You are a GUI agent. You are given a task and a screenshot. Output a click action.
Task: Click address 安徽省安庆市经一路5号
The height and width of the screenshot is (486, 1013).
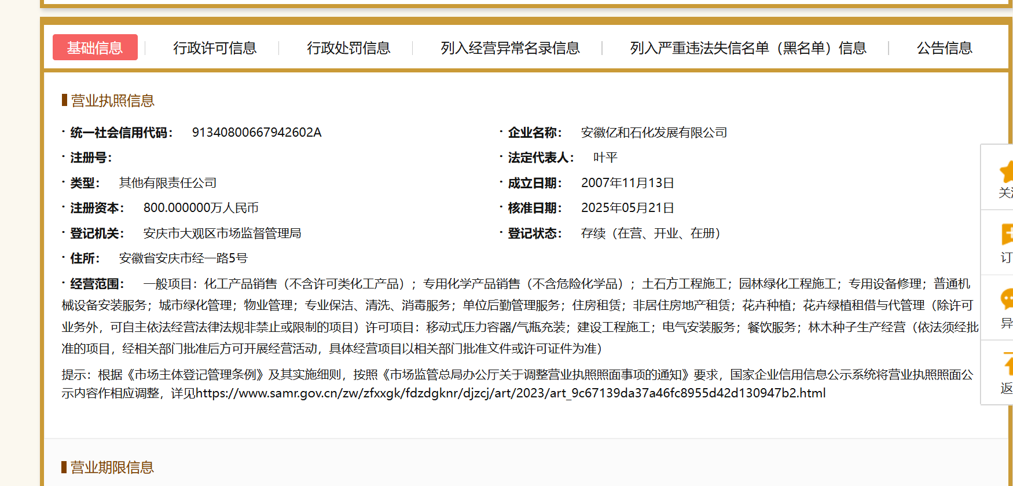point(183,258)
